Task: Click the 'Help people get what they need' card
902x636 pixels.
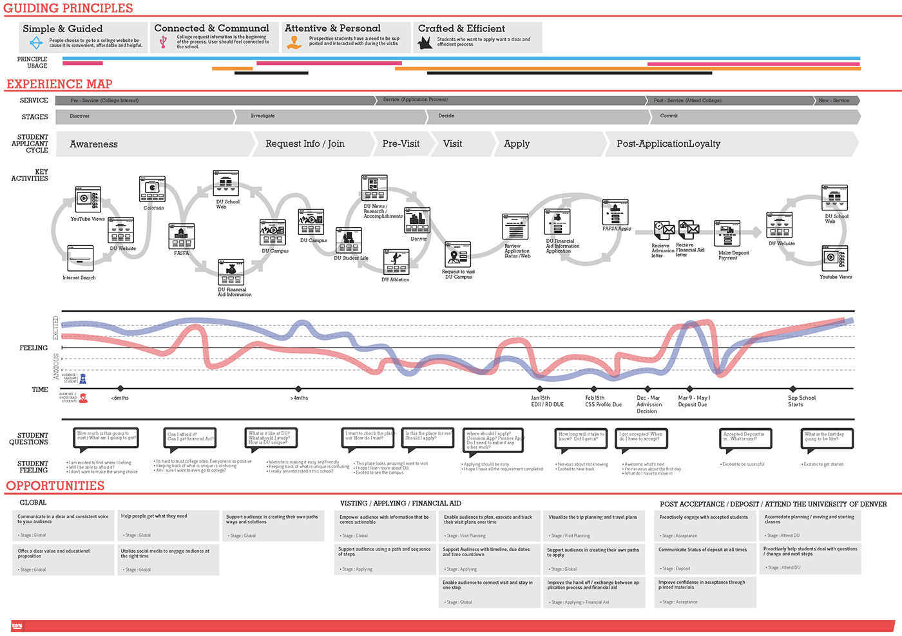Action: pyautogui.click(x=169, y=525)
